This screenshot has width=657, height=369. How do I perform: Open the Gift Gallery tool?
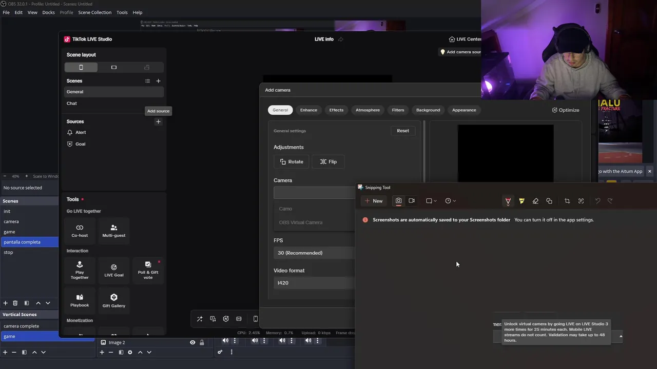(x=114, y=300)
